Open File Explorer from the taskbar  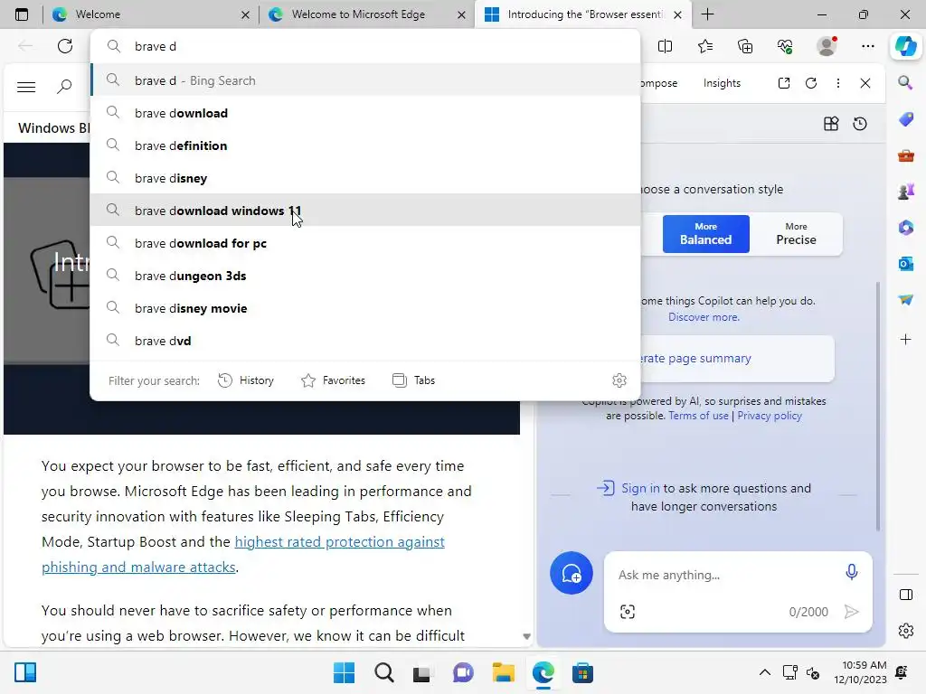(503, 672)
